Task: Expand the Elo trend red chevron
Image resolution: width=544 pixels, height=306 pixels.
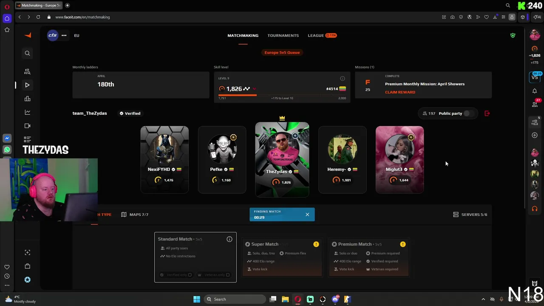Action: tap(254, 89)
